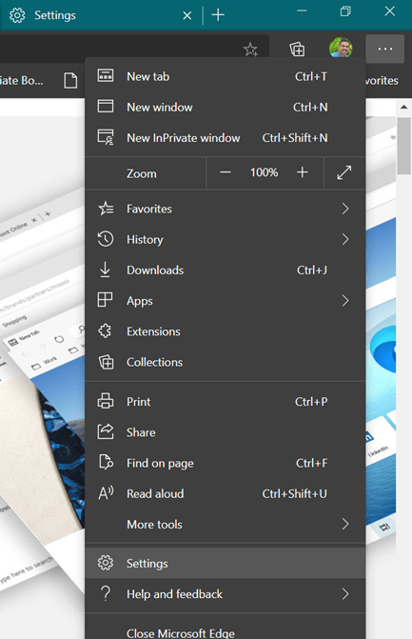Choose Close Microsoft Edge

225,629
